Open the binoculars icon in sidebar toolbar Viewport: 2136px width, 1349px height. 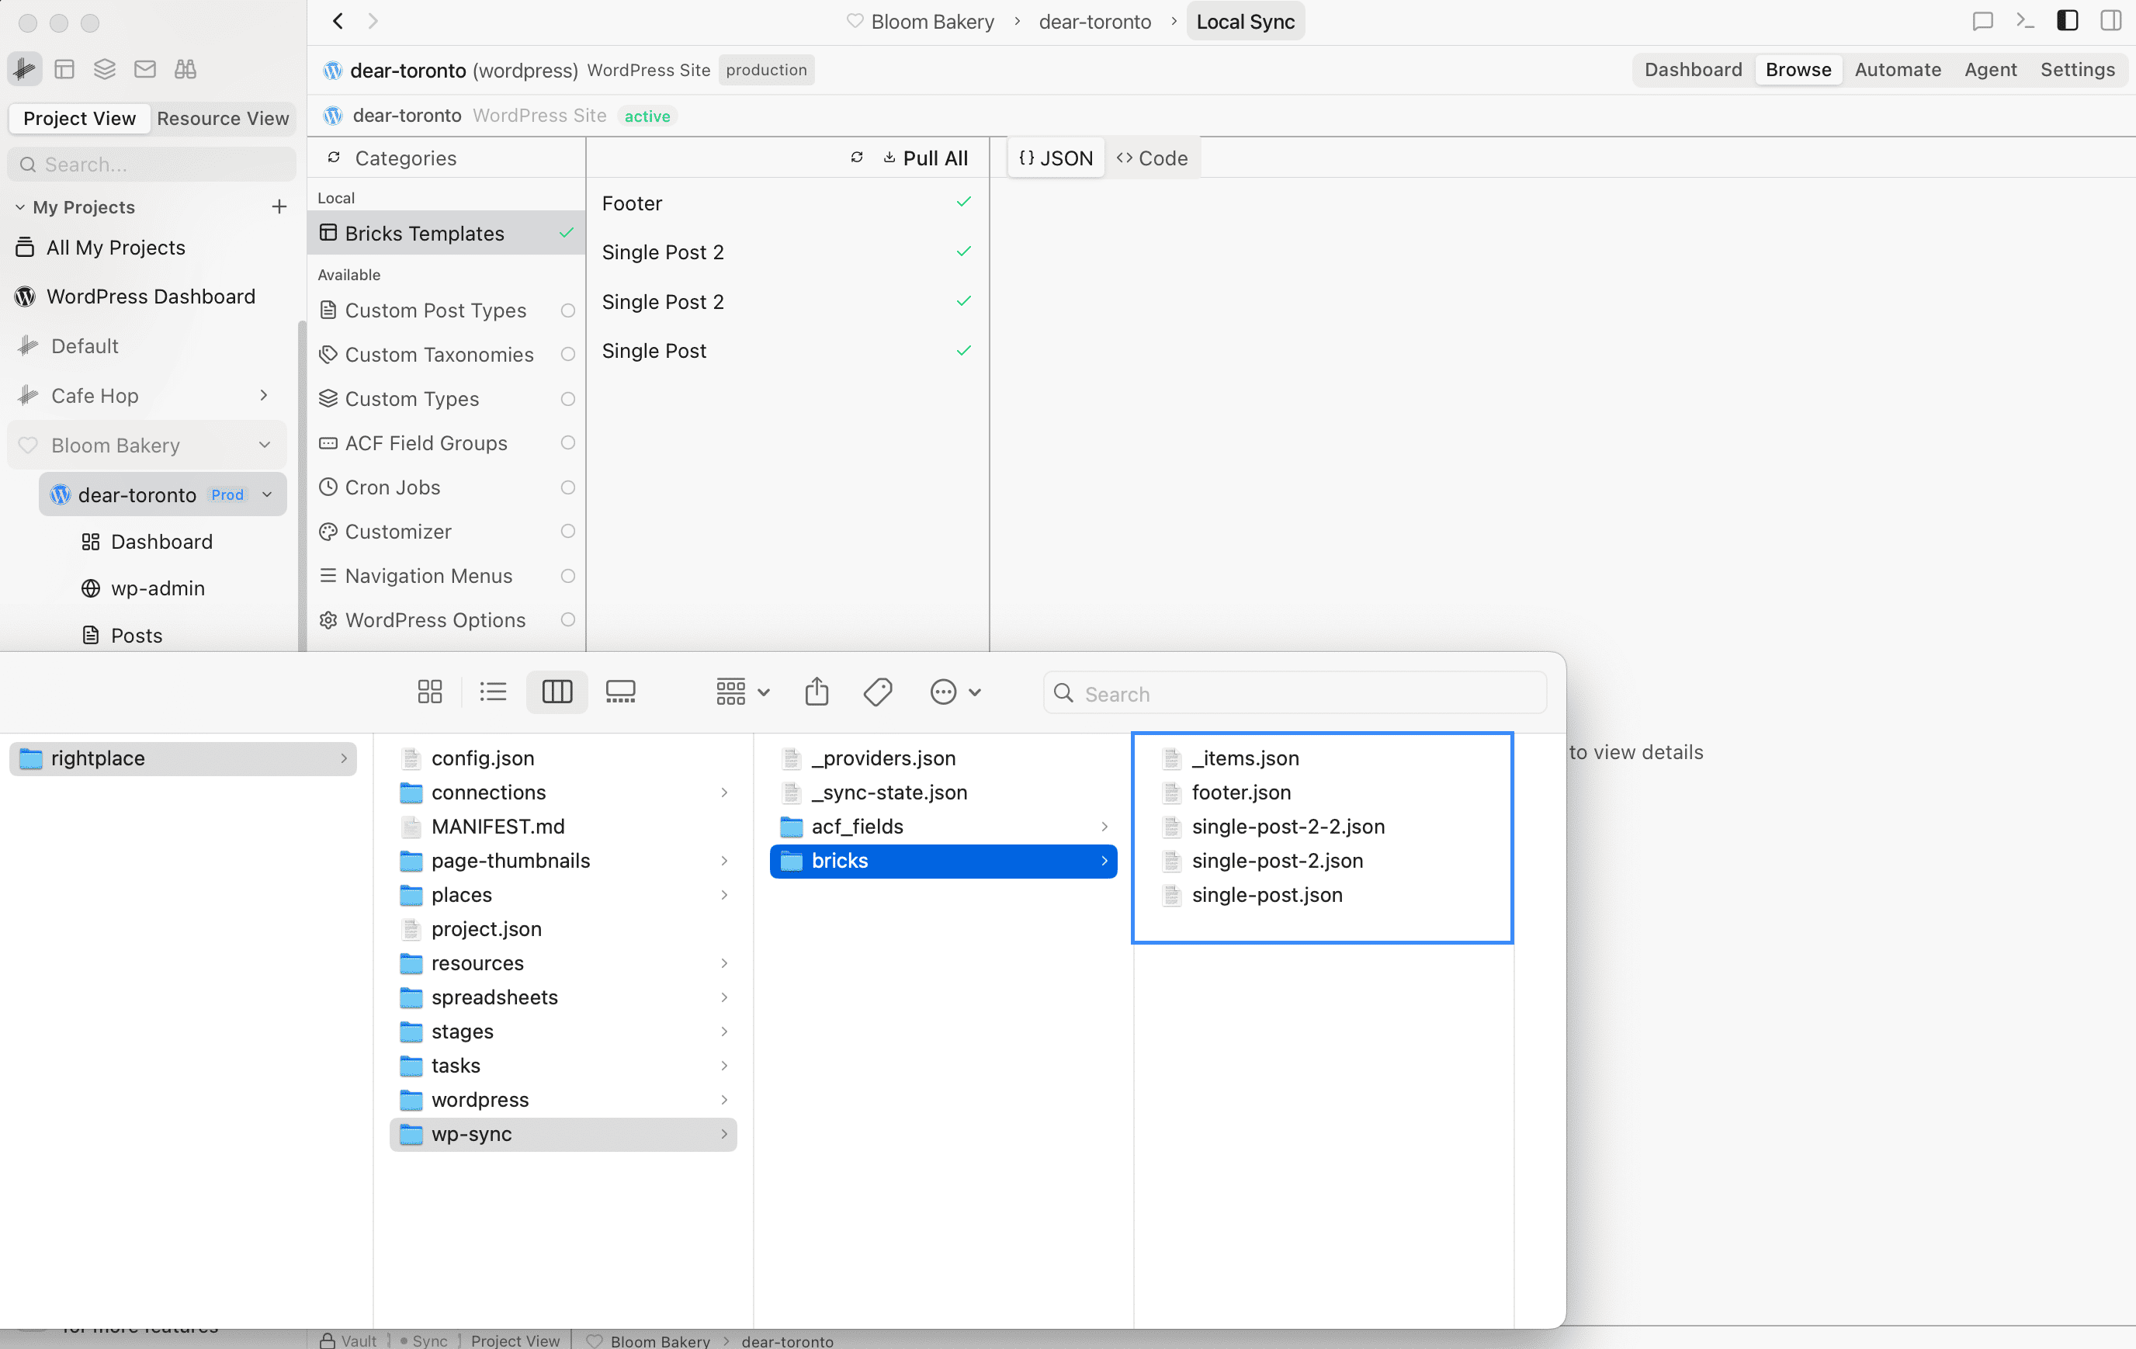pyautogui.click(x=186, y=69)
